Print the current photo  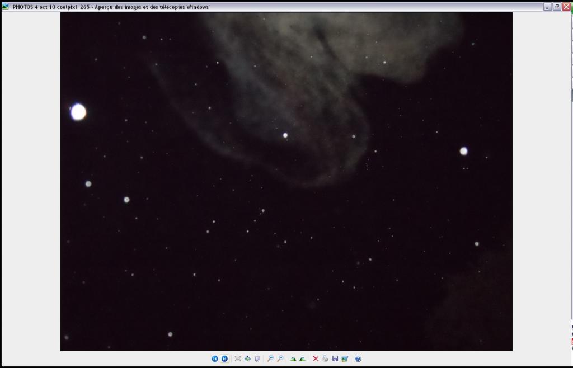click(x=325, y=359)
